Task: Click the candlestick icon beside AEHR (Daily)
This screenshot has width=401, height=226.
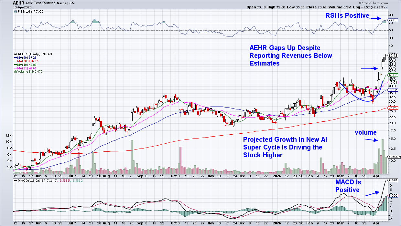Action: 16,54
